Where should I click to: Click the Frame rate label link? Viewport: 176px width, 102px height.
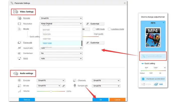pyautogui.click(x=28, y=43)
